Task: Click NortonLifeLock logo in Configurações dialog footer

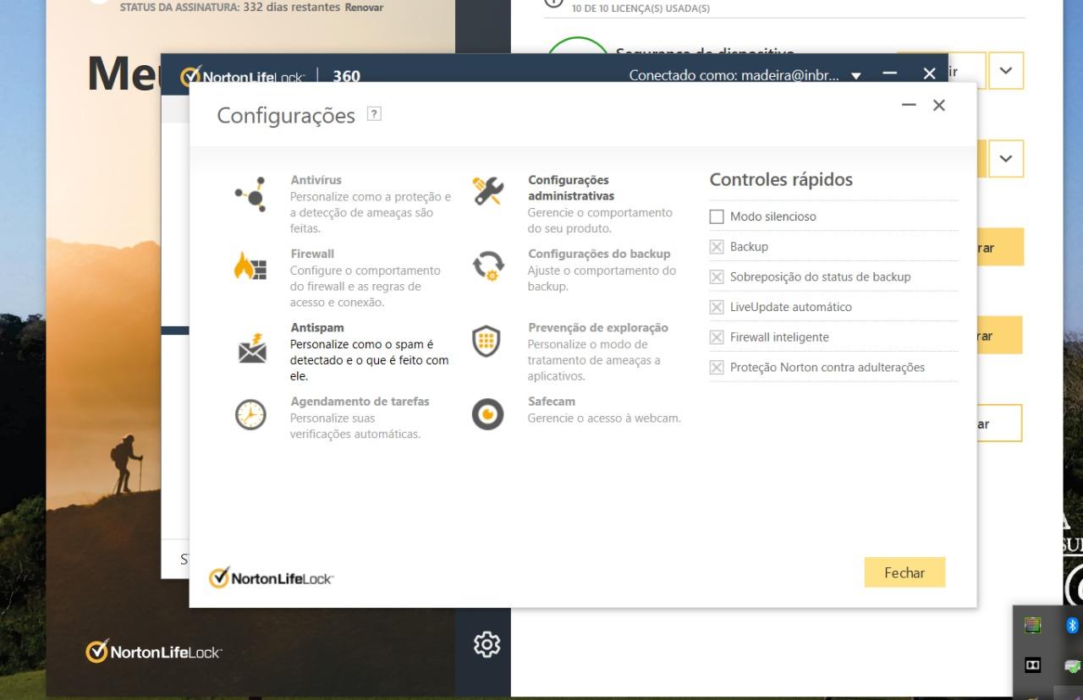Action: tap(271, 578)
